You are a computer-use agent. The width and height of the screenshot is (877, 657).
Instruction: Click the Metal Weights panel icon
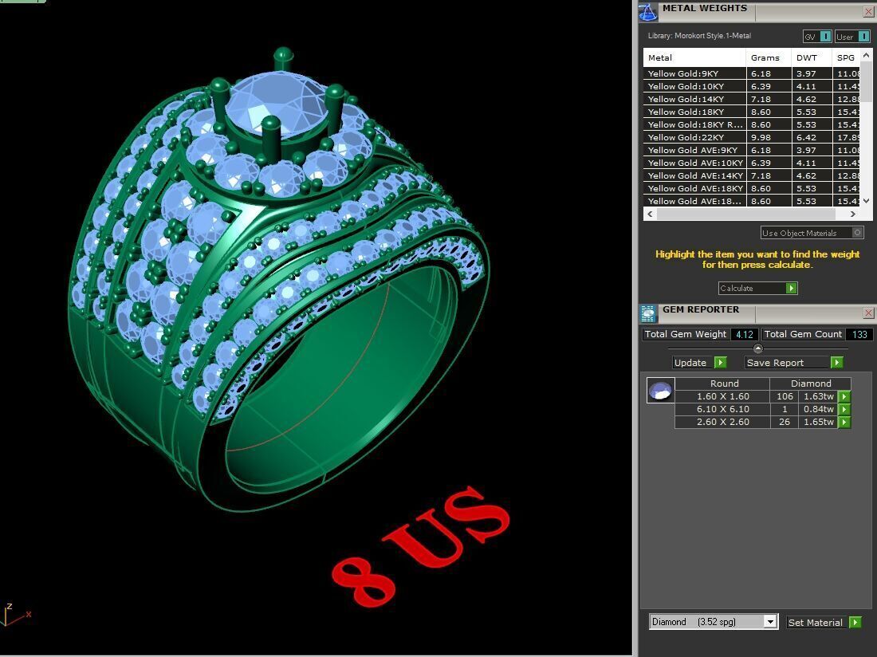pyautogui.click(x=647, y=12)
